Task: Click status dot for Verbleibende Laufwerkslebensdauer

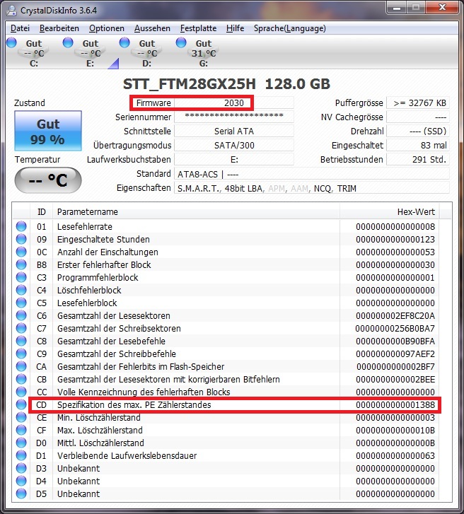Action: 21,455
